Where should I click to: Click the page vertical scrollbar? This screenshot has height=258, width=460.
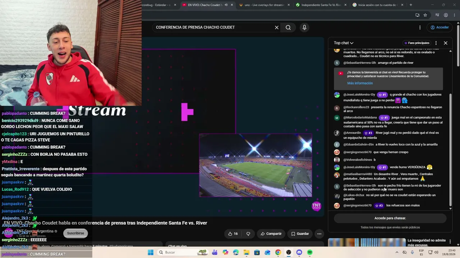[x=458, y=45]
